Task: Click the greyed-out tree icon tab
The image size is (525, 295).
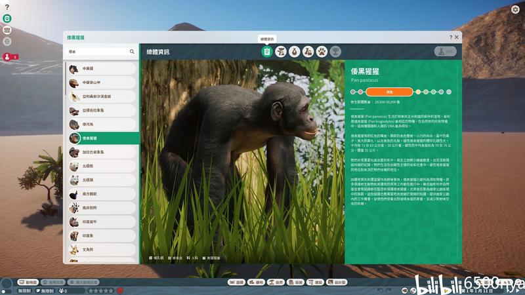Action: coord(335,52)
